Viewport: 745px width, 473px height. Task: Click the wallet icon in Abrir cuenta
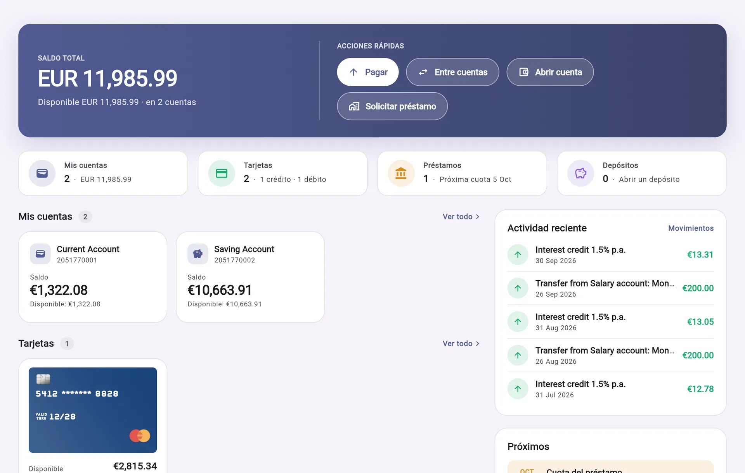tap(524, 72)
